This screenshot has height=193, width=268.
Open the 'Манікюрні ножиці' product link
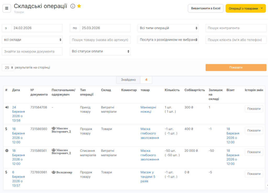[148, 109]
